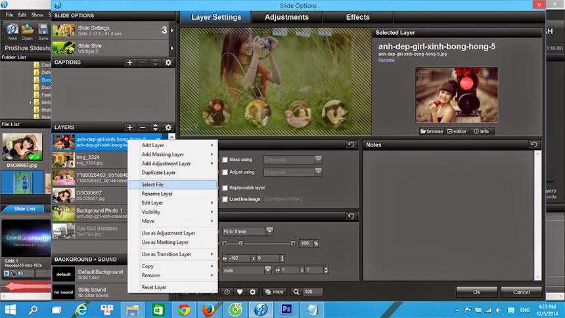565x318 pixels.
Task: Click the img_3324 layer row
Action: (90, 160)
